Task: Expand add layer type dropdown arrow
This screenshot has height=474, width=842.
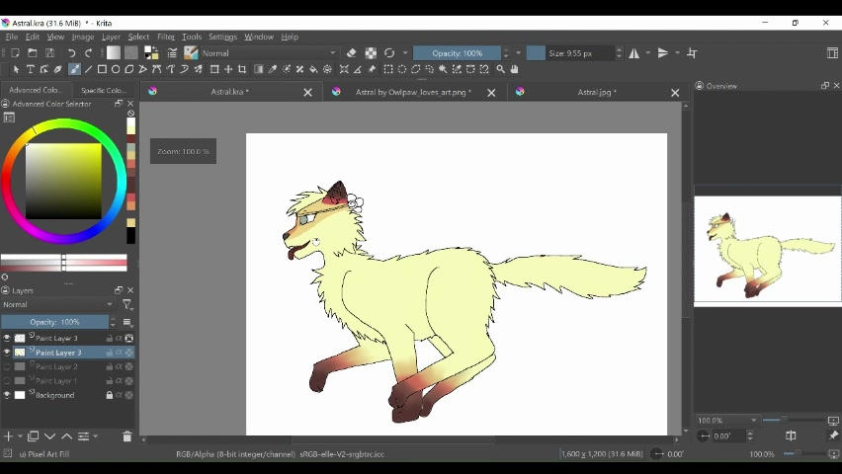Action: point(21,436)
